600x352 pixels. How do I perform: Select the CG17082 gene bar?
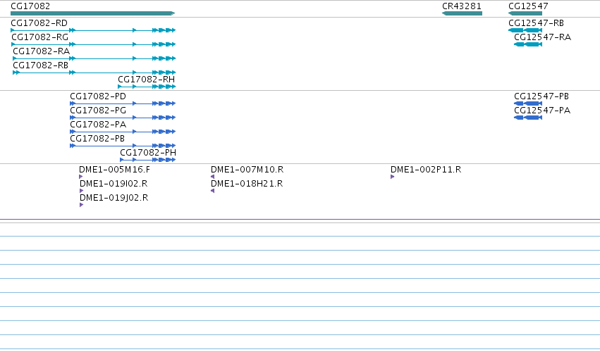[93, 13]
